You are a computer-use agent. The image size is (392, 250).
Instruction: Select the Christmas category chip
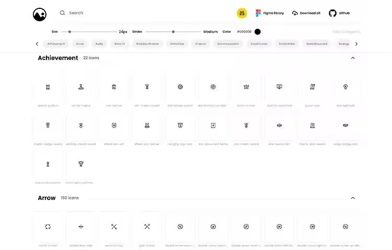[177, 44]
